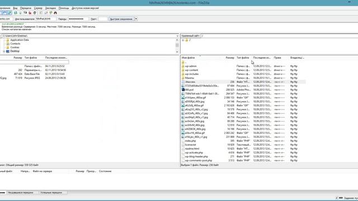Open the Вид menu
358x201 pixels.
click(15, 8)
